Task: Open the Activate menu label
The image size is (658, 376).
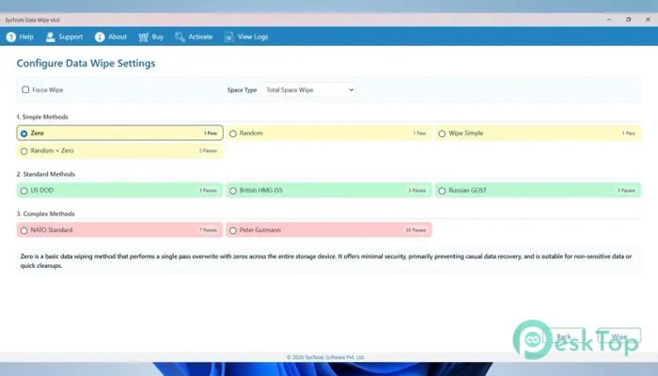Action: pyautogui.click(x=200, y=37)
